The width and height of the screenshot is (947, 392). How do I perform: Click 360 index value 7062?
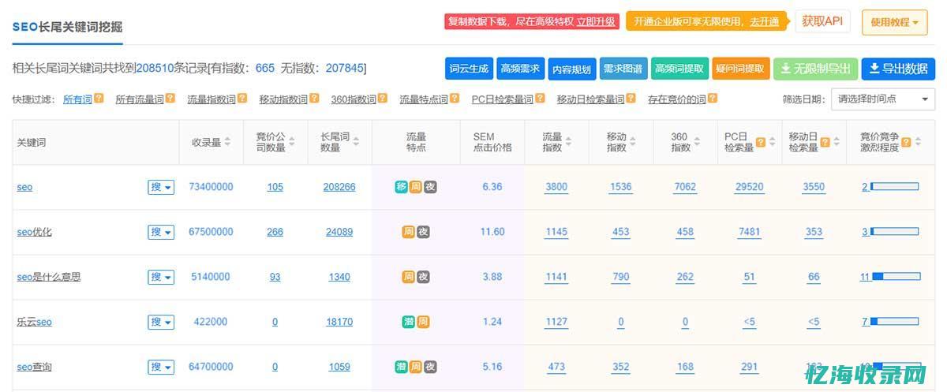coord(685,187)
